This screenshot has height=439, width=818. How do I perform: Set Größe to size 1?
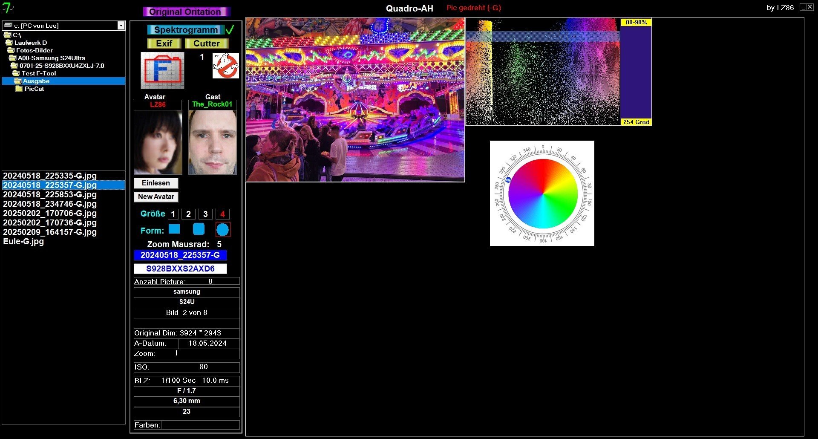173,214
